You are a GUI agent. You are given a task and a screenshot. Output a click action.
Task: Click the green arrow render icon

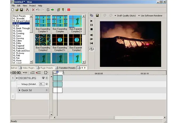53,10
